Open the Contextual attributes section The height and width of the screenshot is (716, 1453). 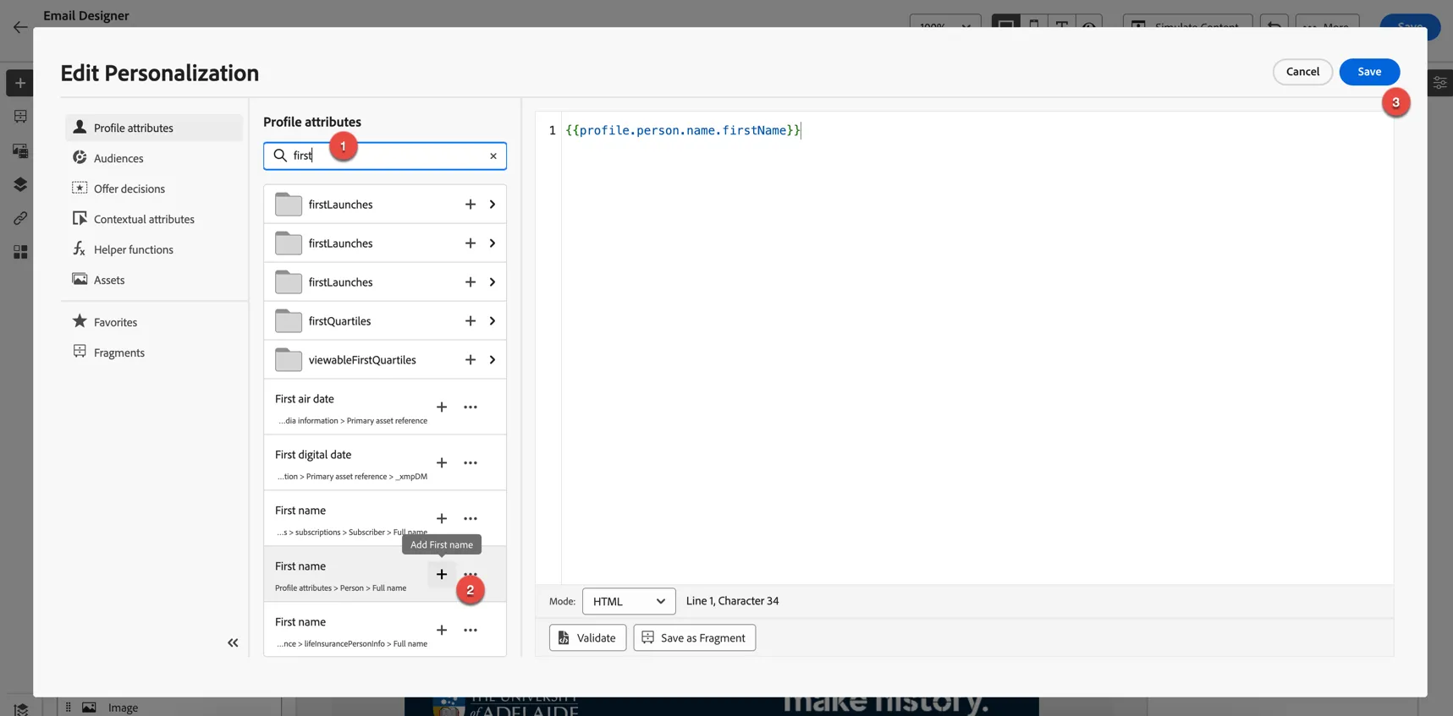tap(153, 219)
